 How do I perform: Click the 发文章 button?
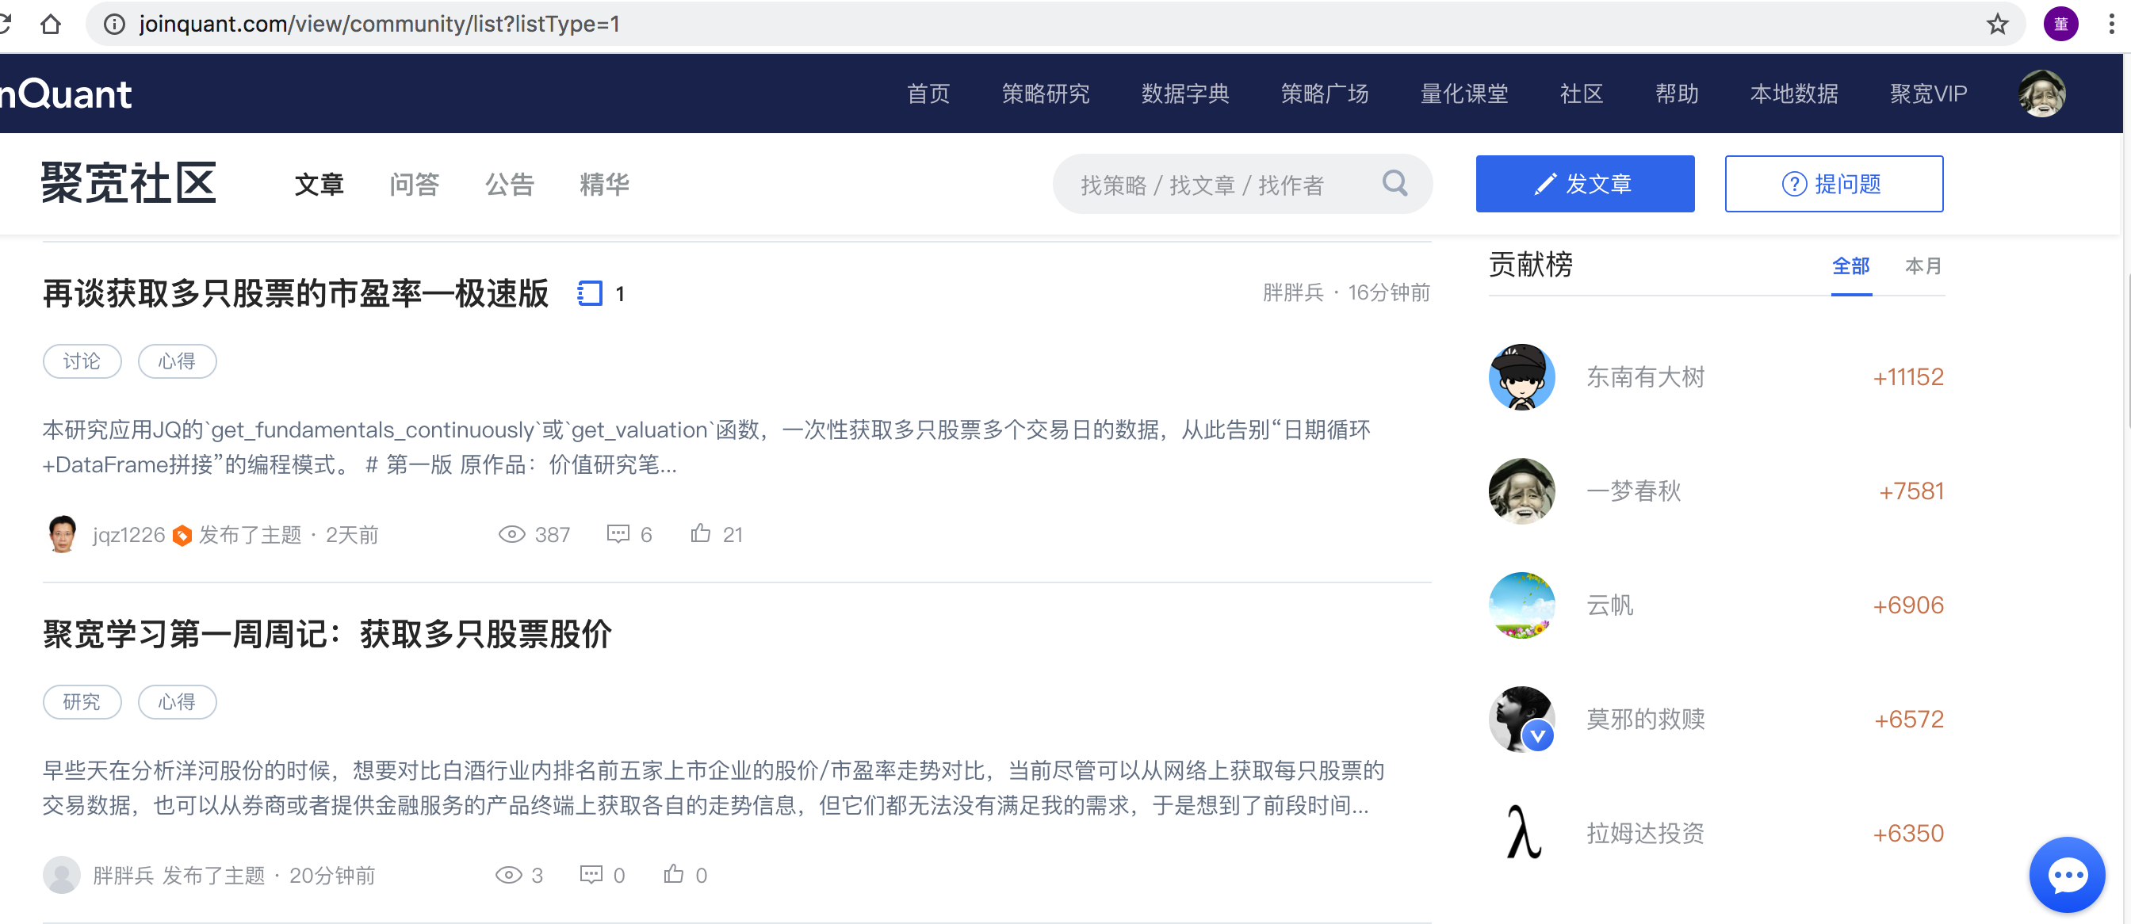click(1584, 184)
